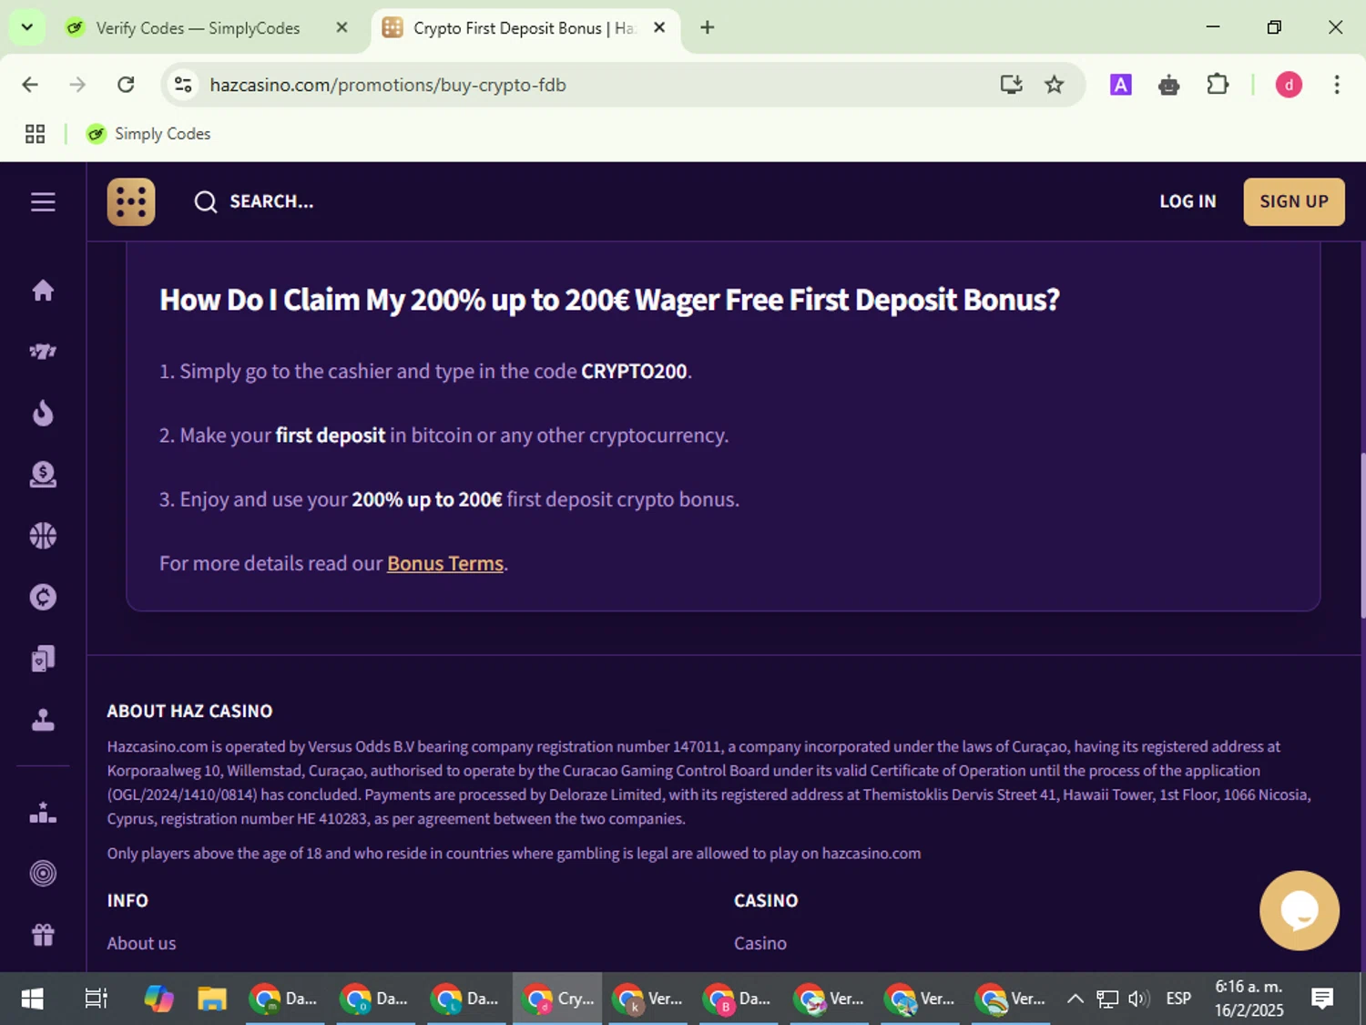Open the live dealer joystick icon in sidebar
The width and height of the screenshot is (1366, 1025).
pyautogui.click(x=43, y=720)
